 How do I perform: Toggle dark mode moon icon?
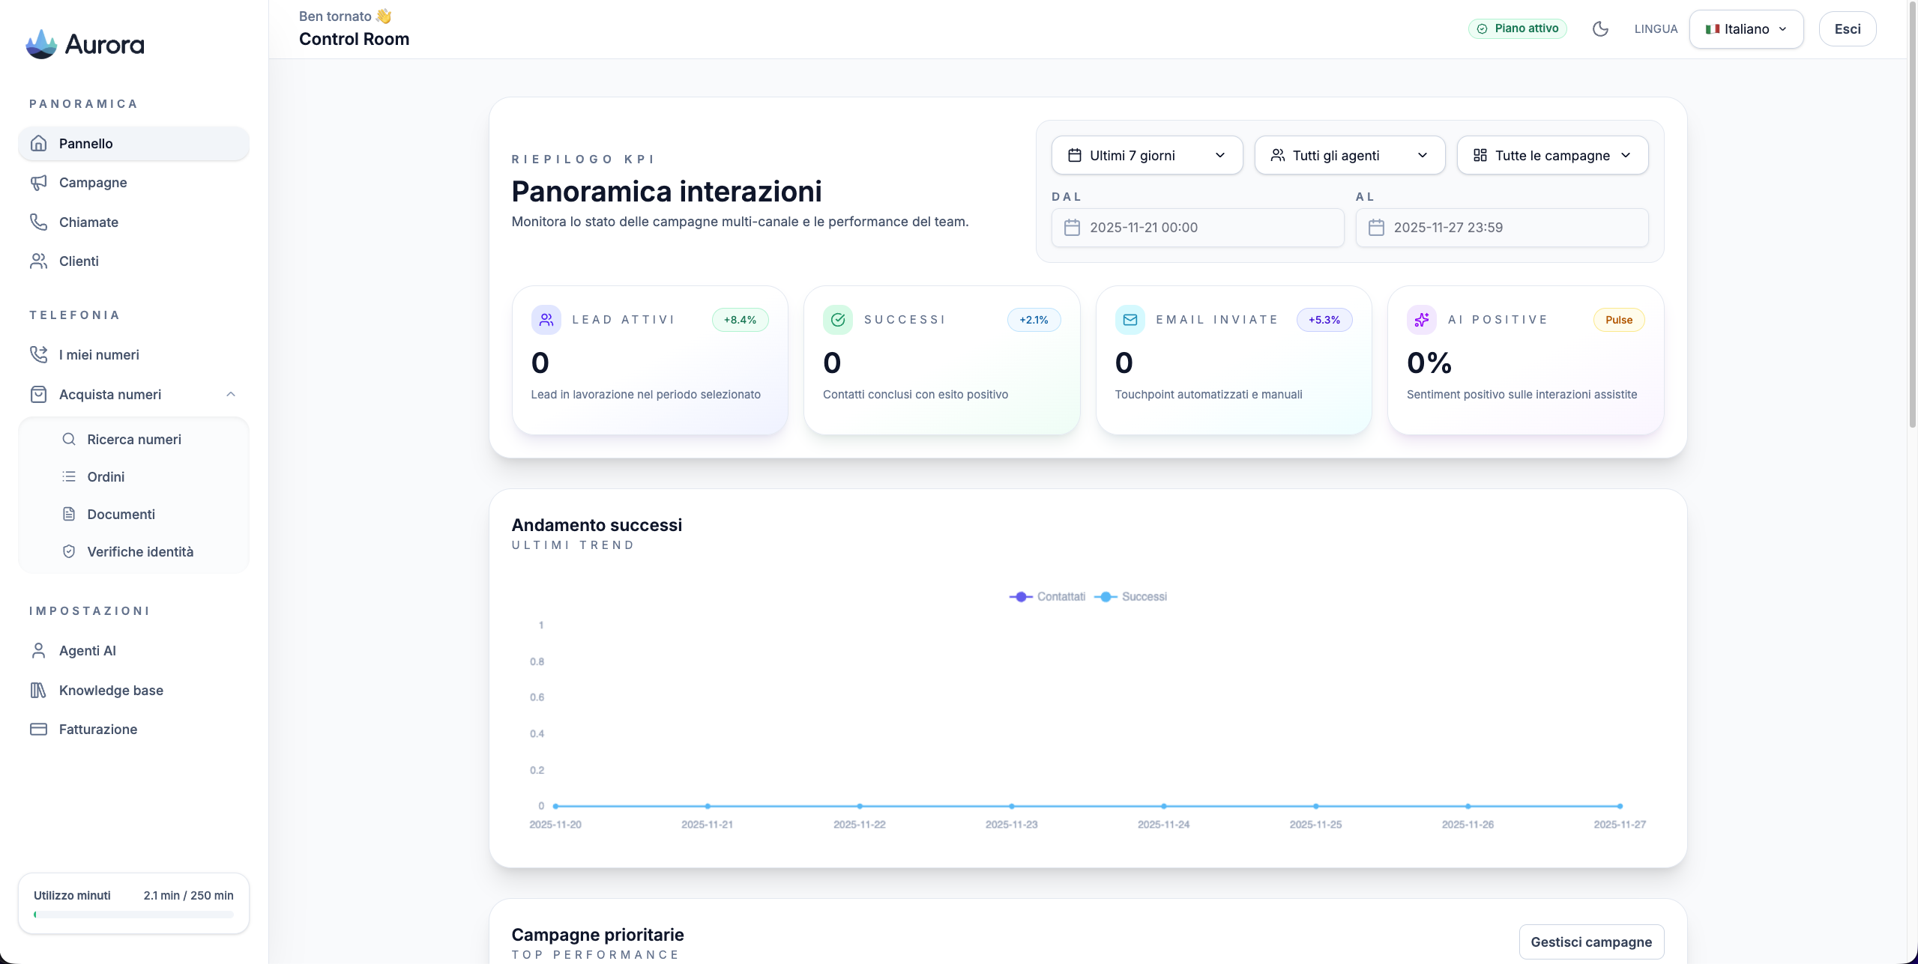click(x=1600, y=29)
